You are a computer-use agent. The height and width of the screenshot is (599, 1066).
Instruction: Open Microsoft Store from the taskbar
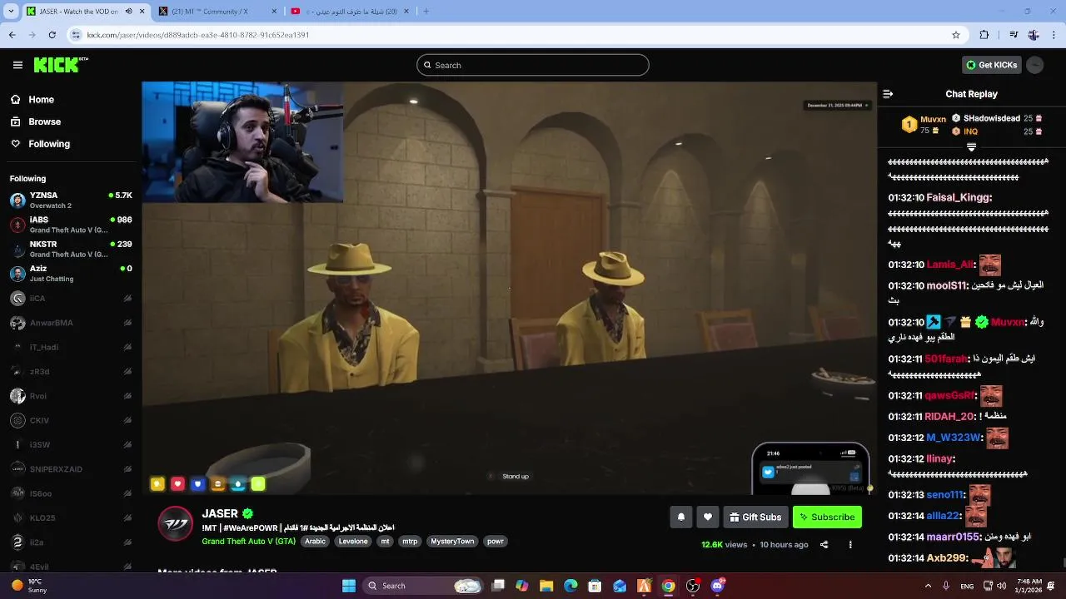595,586
